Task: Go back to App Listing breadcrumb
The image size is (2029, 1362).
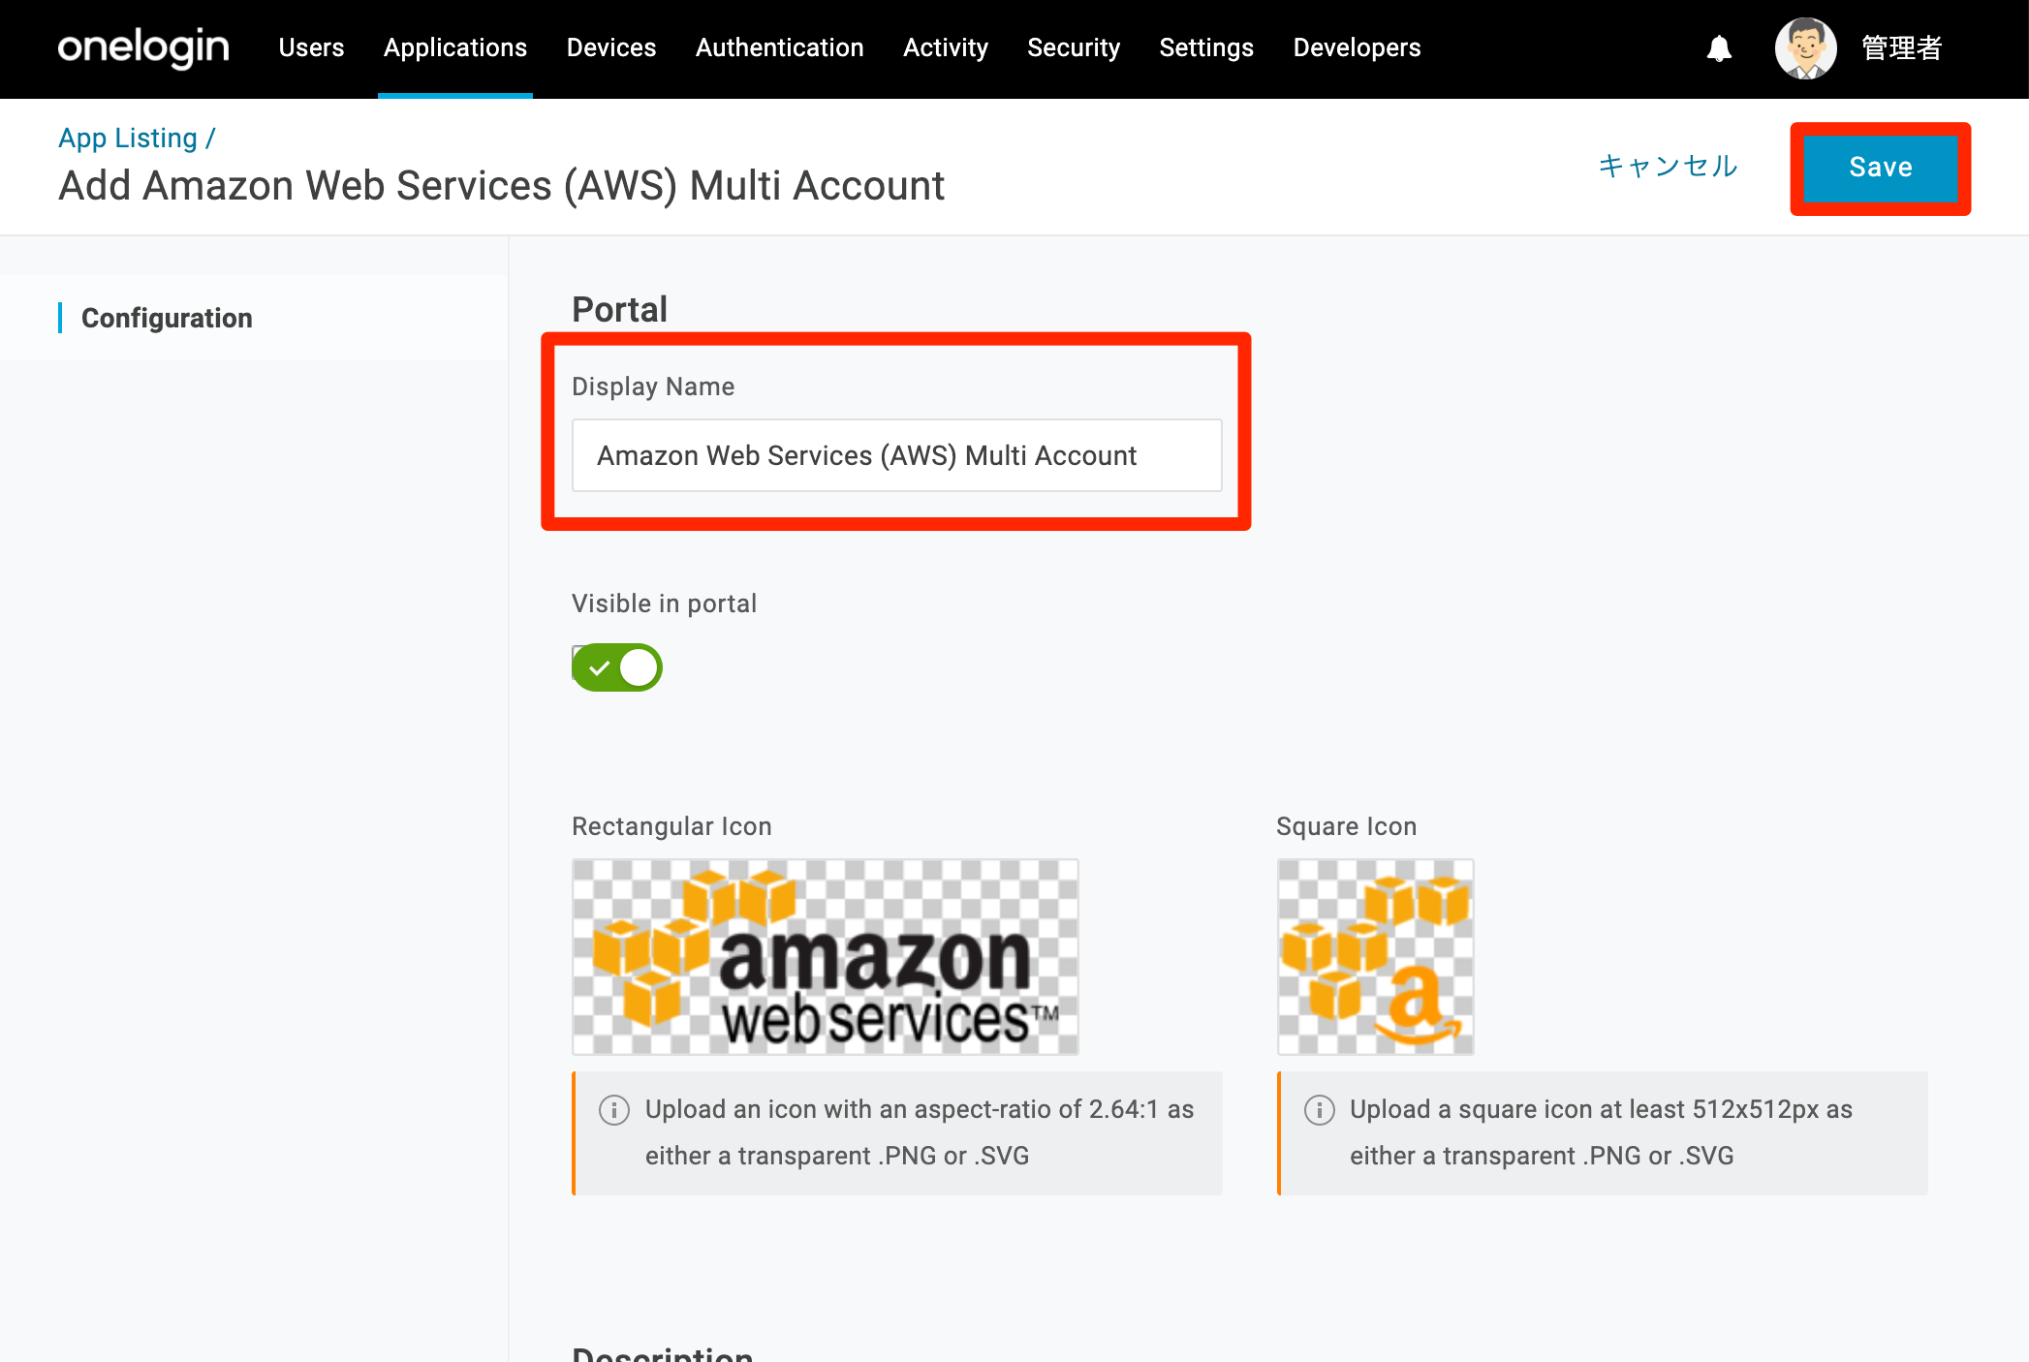Action: click(x=128, y=139)
